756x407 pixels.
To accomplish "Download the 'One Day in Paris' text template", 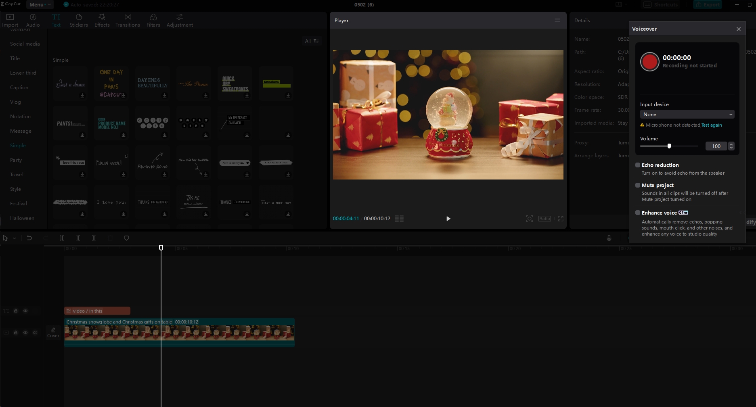I will click(x=124, y=96).
